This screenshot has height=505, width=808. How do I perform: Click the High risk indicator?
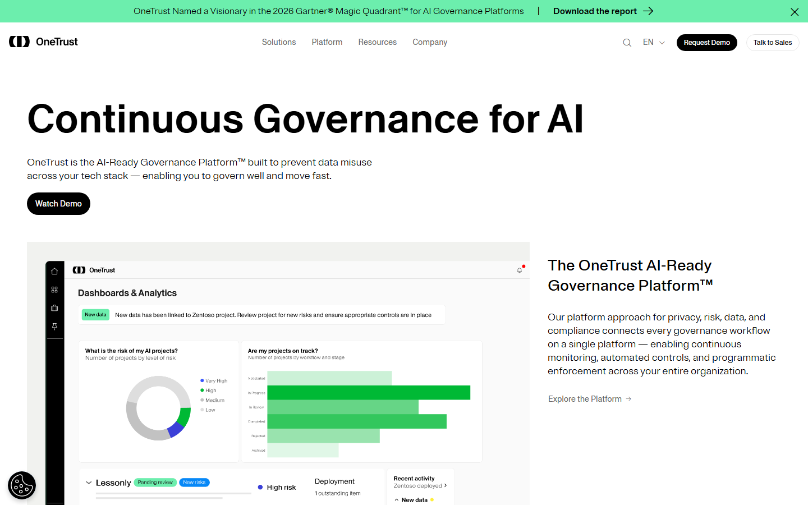277,487
